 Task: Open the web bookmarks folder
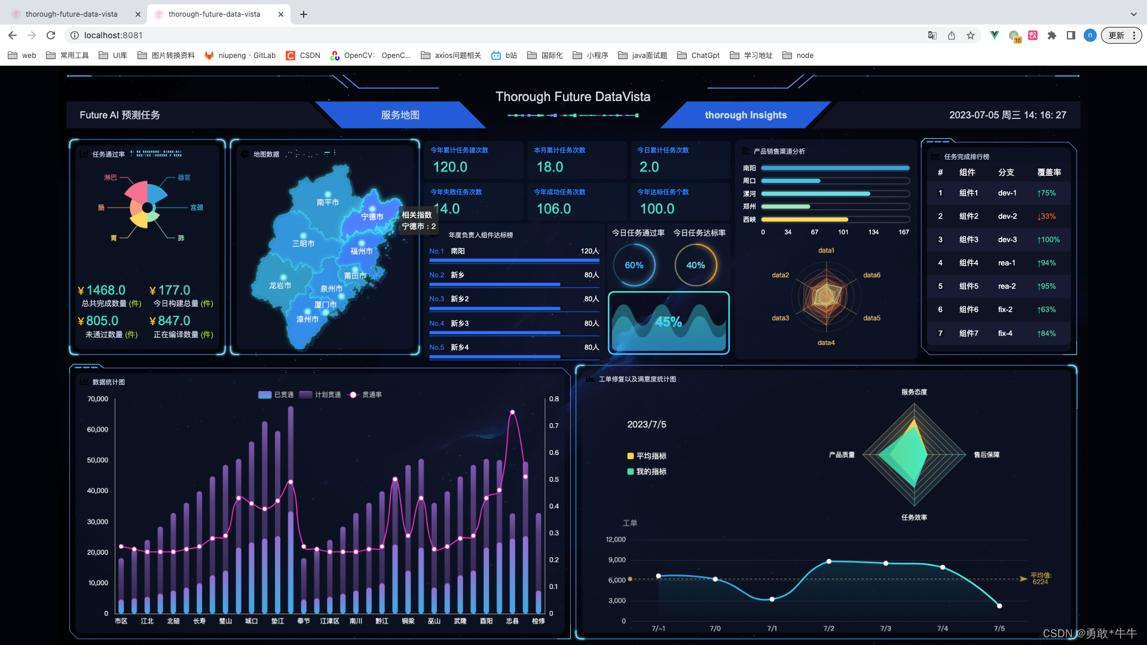(22, 56)
